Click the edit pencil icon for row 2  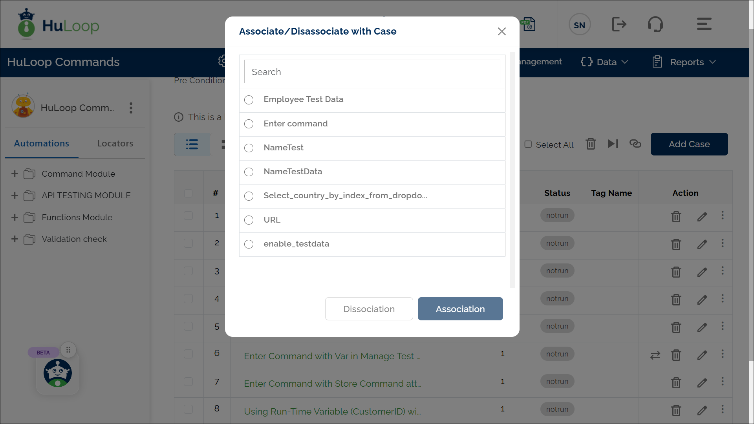(x=702, y=244)
